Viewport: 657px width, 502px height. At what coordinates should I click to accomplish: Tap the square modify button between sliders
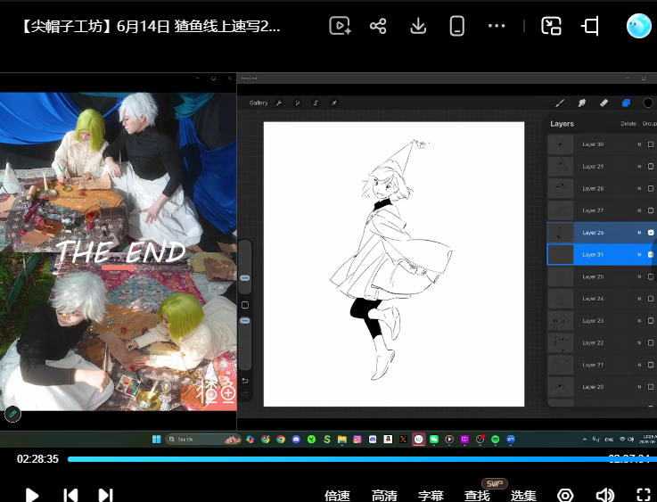coord(245,305)
